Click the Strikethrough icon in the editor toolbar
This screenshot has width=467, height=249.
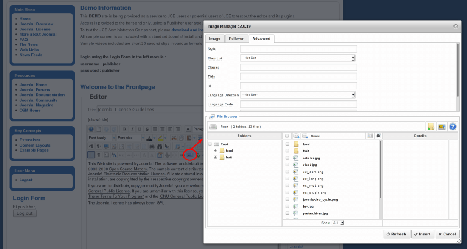(147, 129)
